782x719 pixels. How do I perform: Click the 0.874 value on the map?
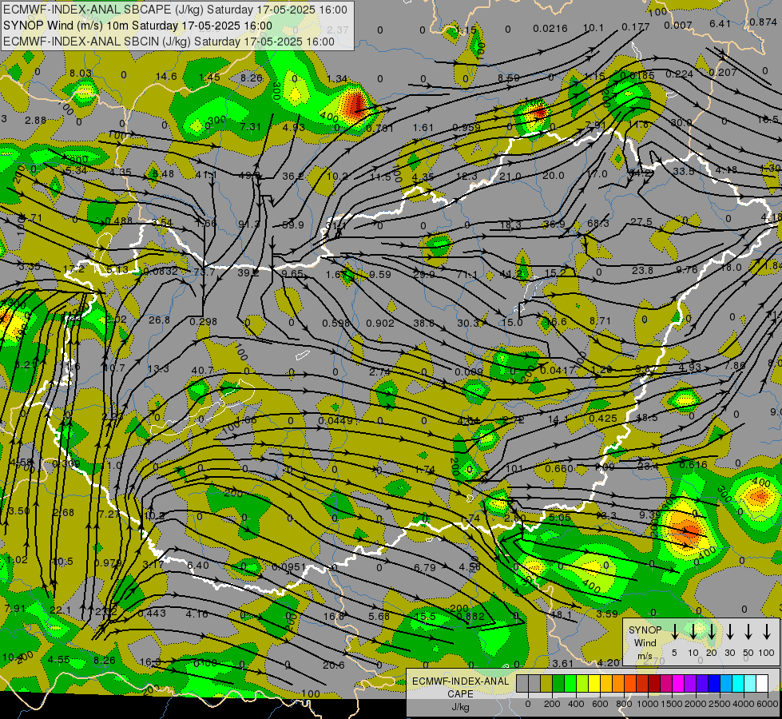(763, 22)
